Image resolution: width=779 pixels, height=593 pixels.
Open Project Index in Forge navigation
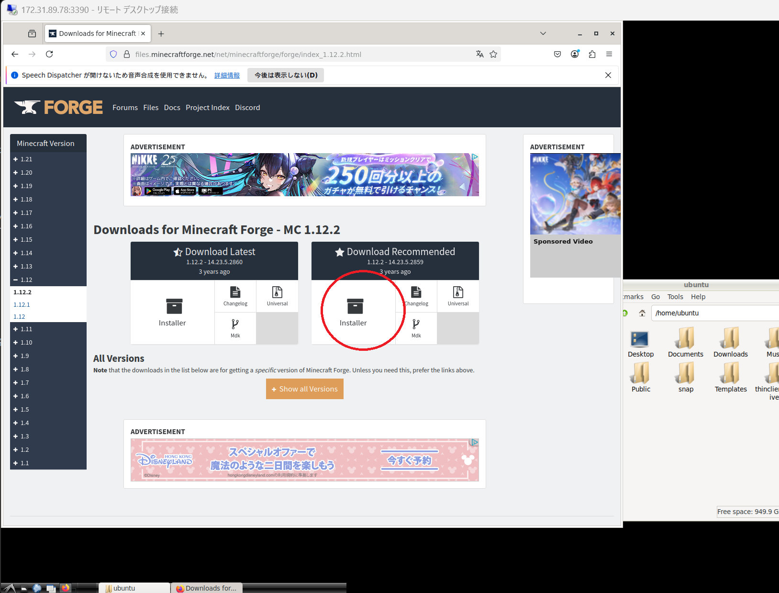pyautogui.click(x=208, y=108)
